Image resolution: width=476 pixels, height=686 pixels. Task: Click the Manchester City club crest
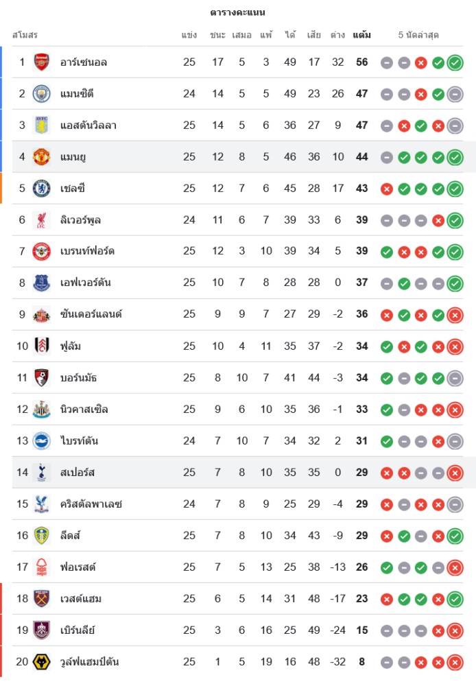coord(42,94)
